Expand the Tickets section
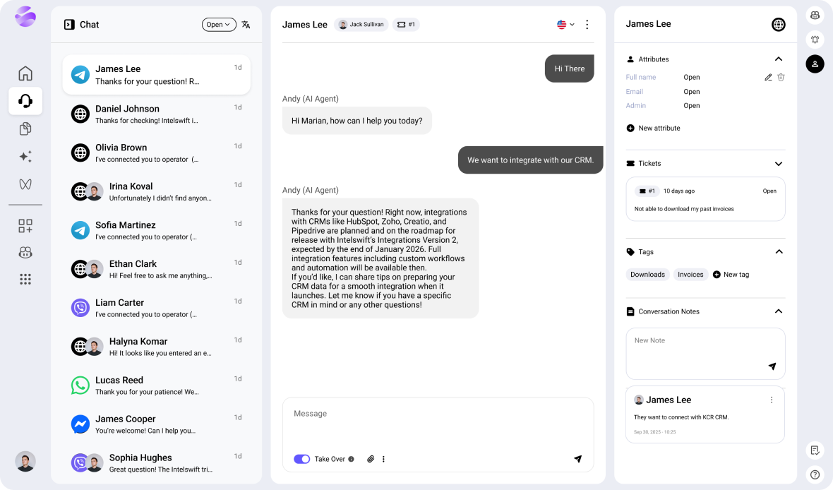The height and width of the screenshot is (490, 833). click(778, 164)
